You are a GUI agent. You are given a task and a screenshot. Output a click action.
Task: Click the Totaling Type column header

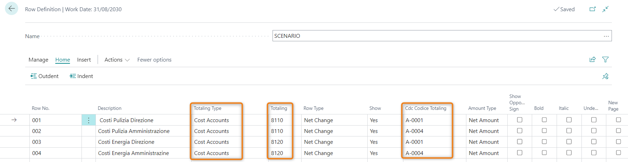[x=207, y=108]
